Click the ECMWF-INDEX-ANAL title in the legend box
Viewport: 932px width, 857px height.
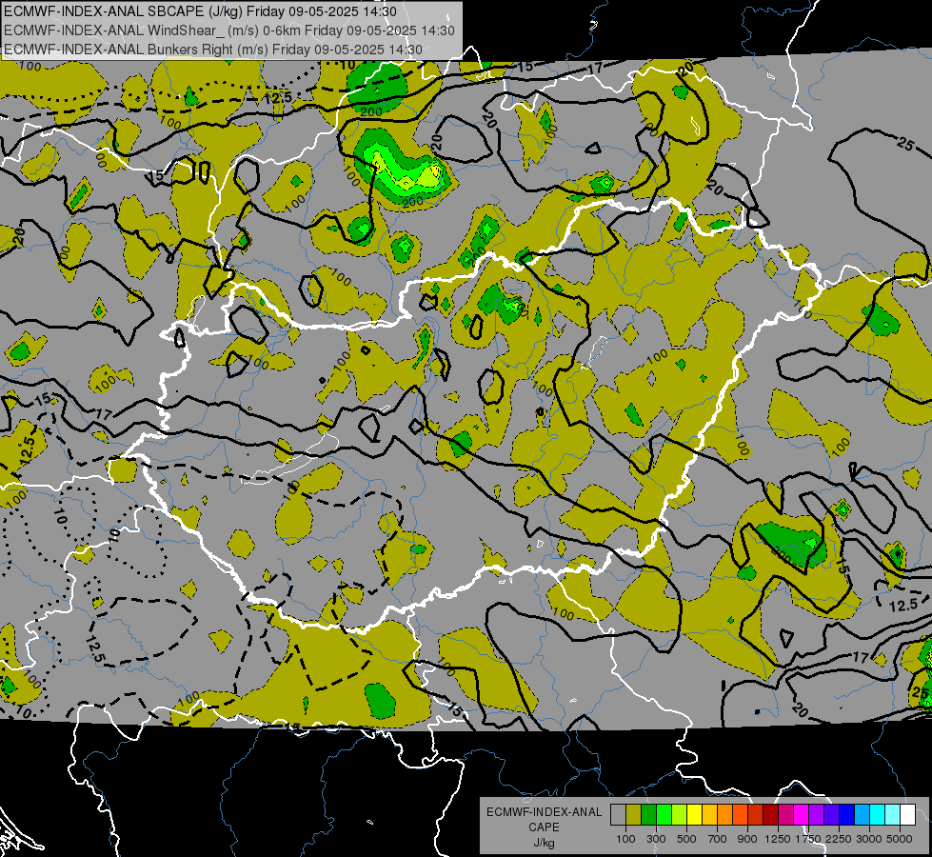click(545, 812)
